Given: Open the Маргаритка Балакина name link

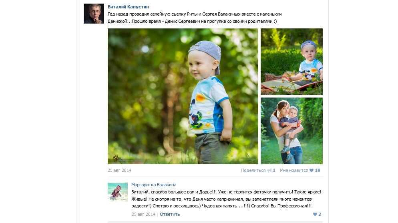Looking at the screenshot, I should coord(154,185).
